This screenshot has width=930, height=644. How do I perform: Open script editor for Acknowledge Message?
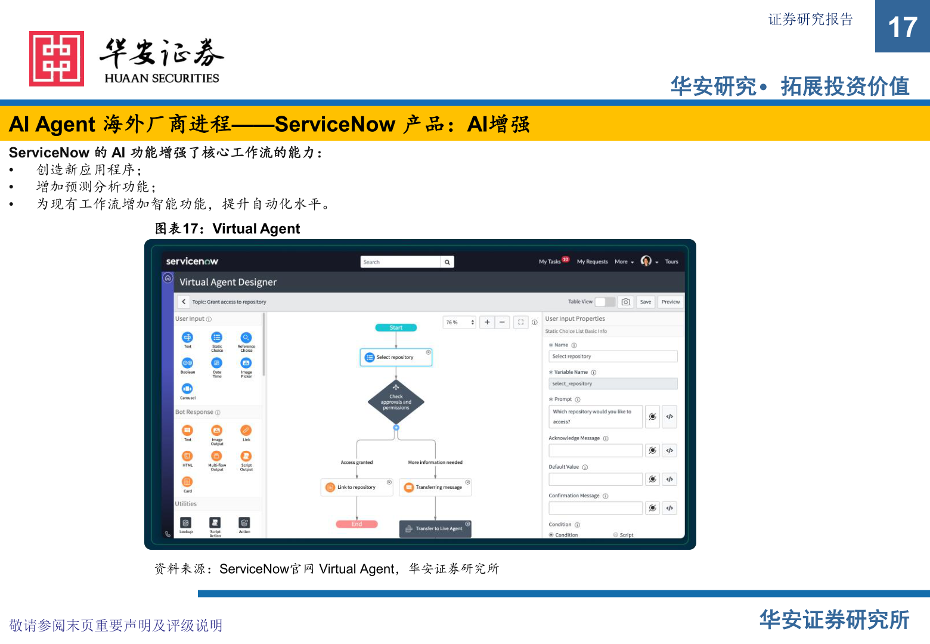[x=669, y=451]
